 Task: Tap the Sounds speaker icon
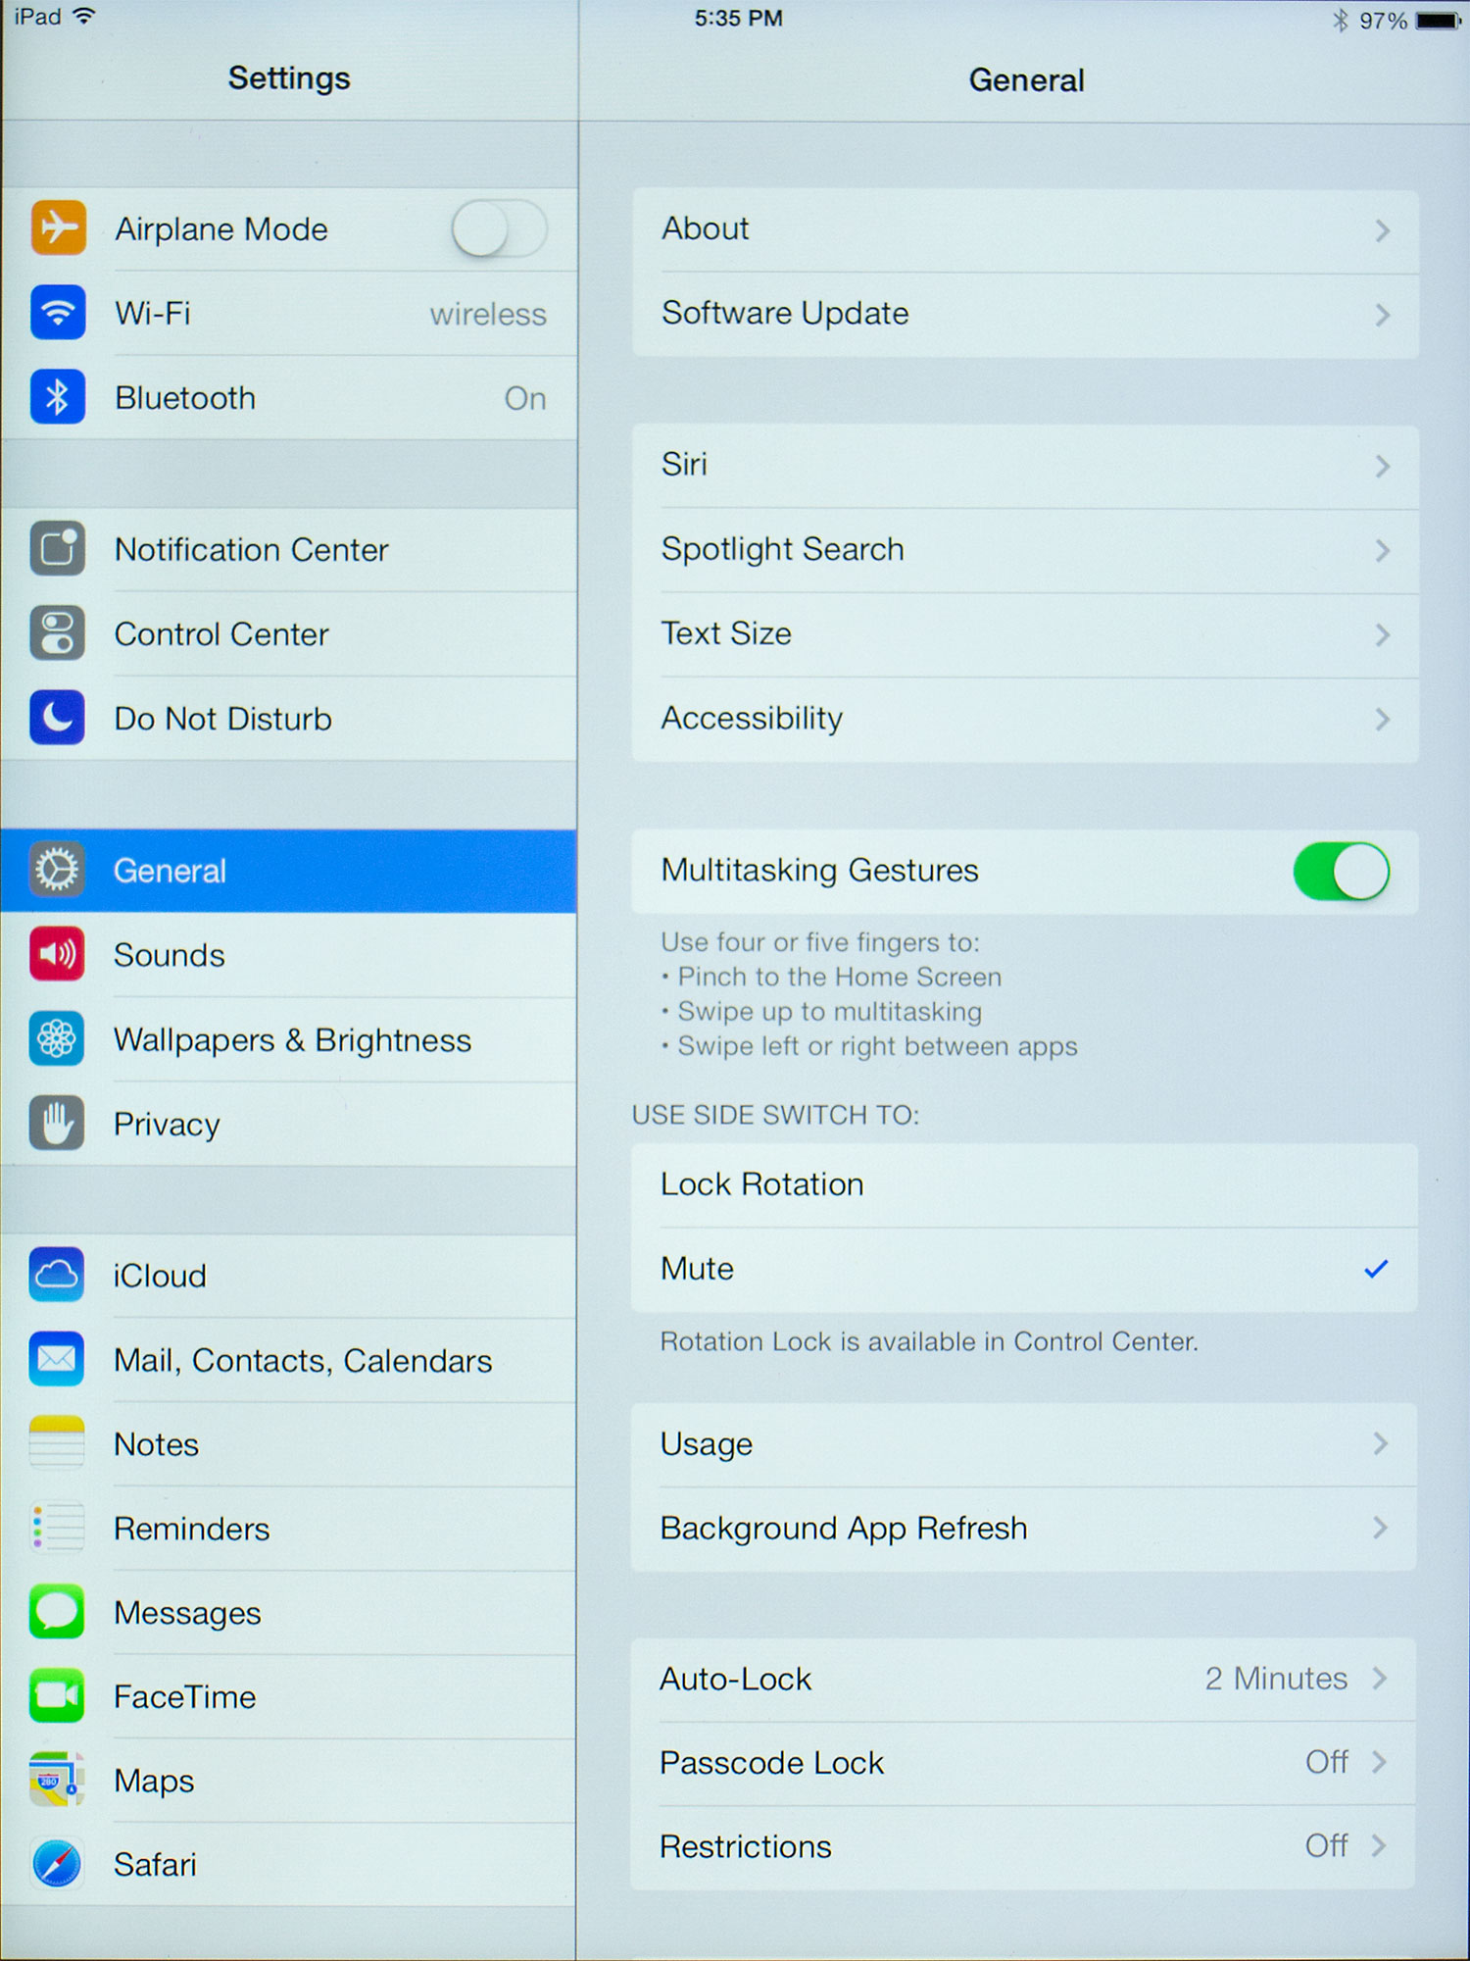coord(57,954)
